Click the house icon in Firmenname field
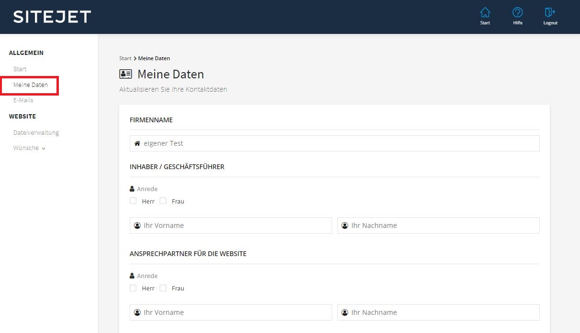 tap(137, 143)
